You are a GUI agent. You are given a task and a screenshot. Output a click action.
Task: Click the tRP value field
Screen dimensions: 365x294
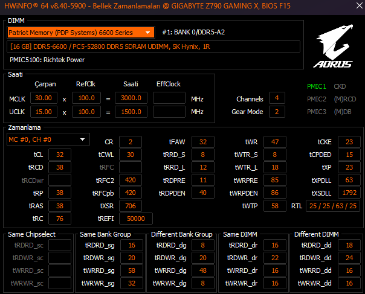[60, 193]
